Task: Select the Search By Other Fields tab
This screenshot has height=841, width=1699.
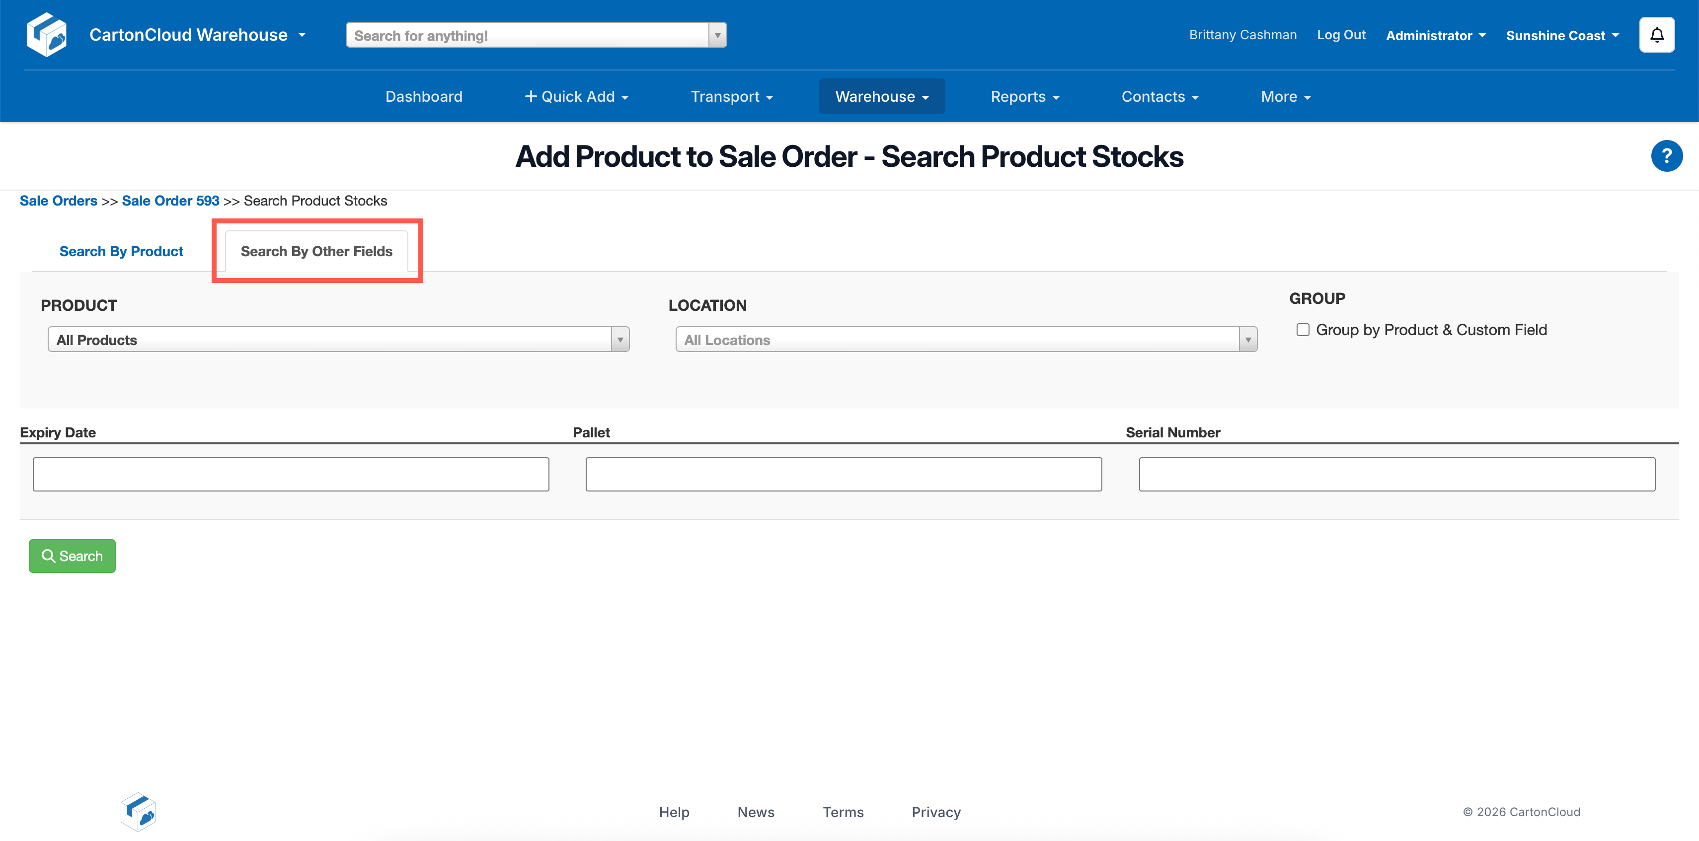Action: [x=316, y=251]
